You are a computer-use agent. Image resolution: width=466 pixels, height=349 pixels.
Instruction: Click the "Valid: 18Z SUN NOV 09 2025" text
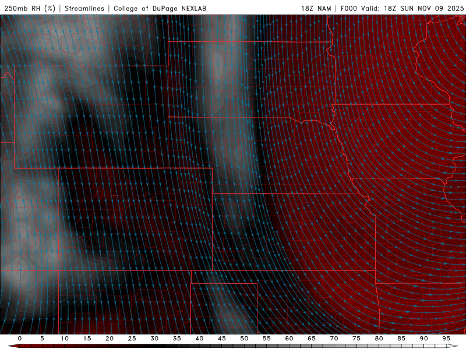click(x=412, y=8)
